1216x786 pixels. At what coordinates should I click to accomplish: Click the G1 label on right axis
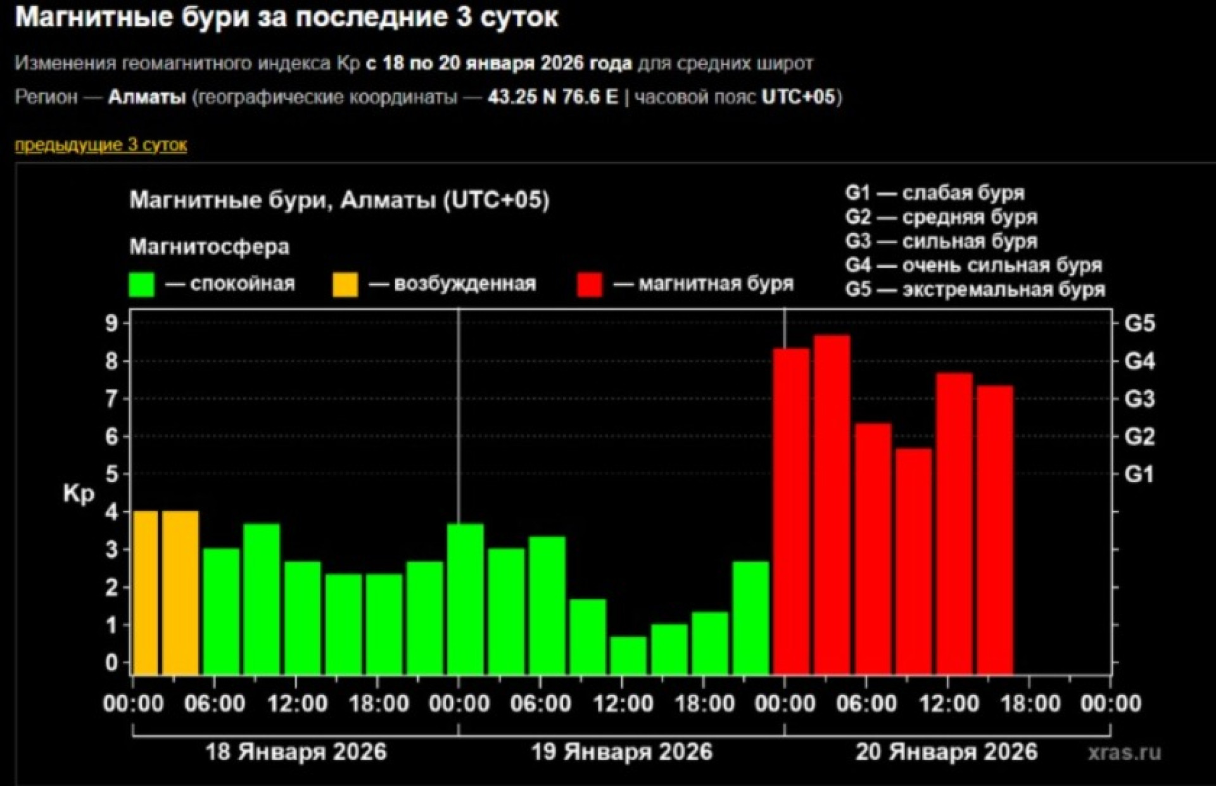coord(1139,474)
